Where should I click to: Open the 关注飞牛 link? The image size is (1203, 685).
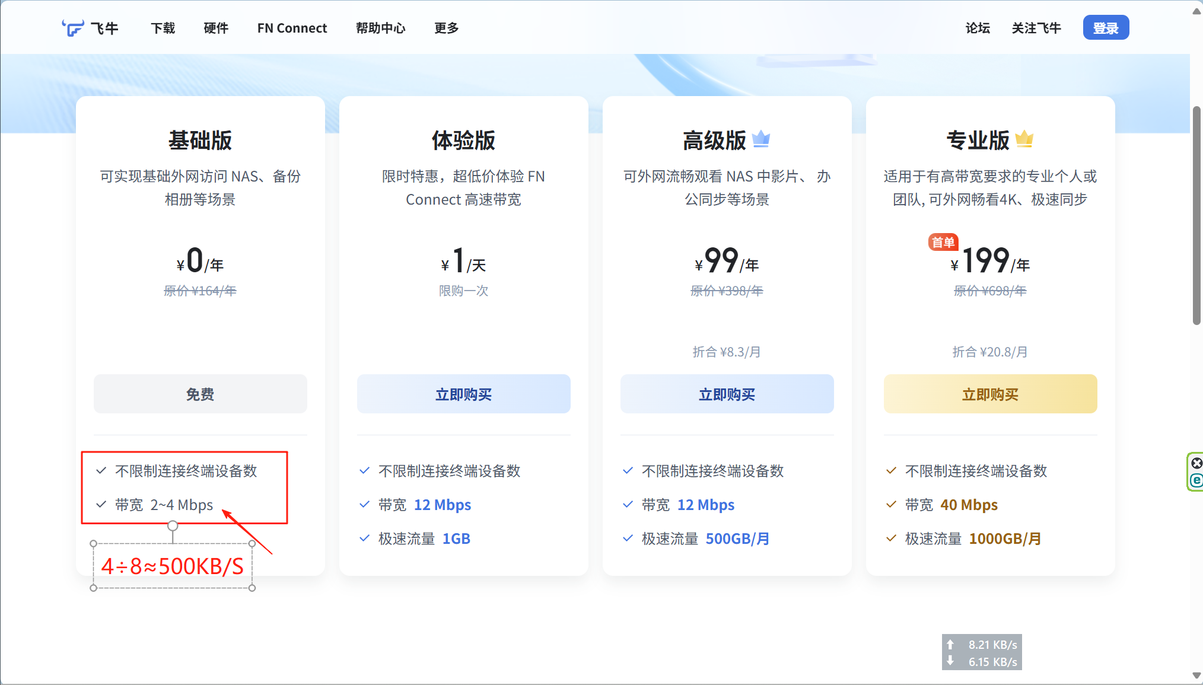click(1036, 28)
